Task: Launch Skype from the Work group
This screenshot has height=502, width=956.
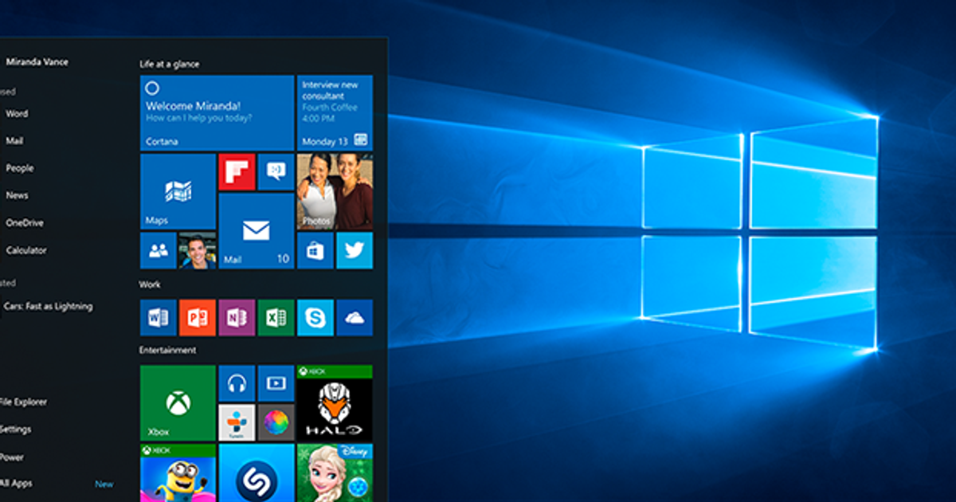Action: click(315, 317)
